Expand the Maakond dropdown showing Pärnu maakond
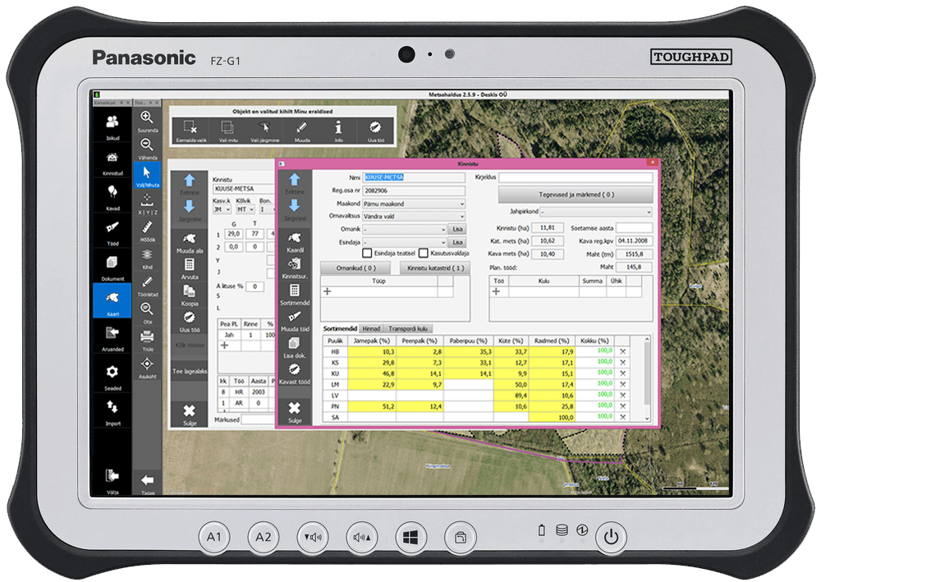Image resolution: width=931 pixels, height=582 pixels. [414, 204]
